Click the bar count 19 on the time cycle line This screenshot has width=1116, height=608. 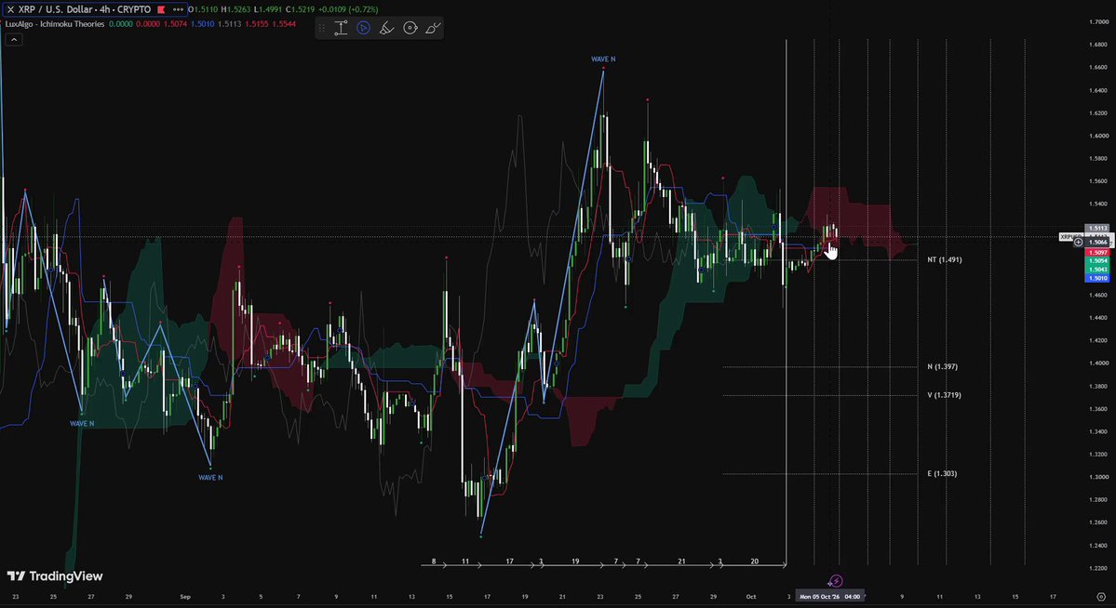click(575, 562)
